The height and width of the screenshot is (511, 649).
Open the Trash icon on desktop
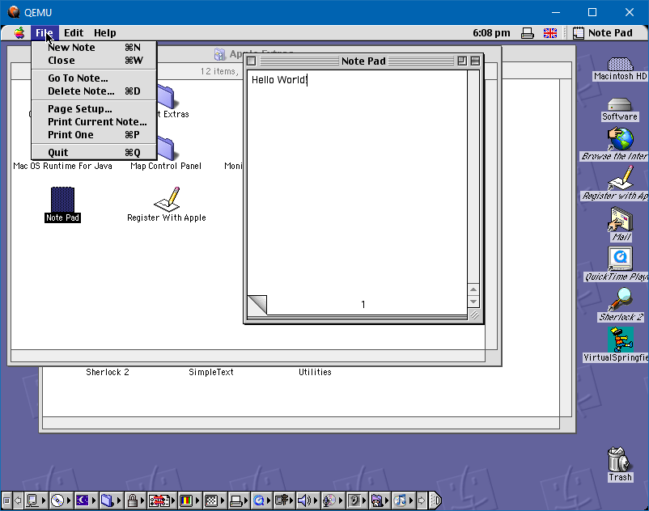tap(619, 460)
